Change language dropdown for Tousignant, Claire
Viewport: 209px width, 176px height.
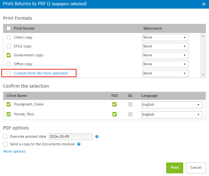[x=172, y=105]
